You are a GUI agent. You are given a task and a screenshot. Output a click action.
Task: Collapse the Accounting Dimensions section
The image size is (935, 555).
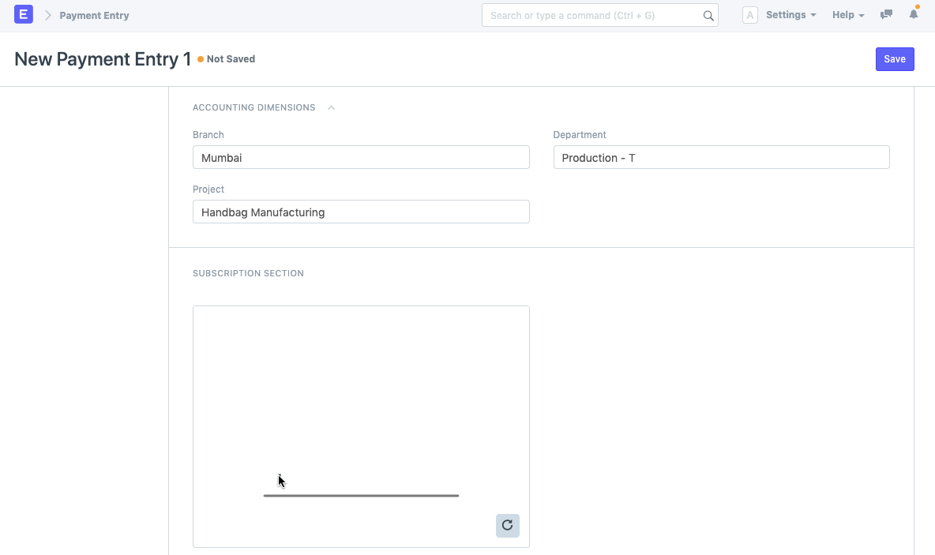tap(331, 107)
